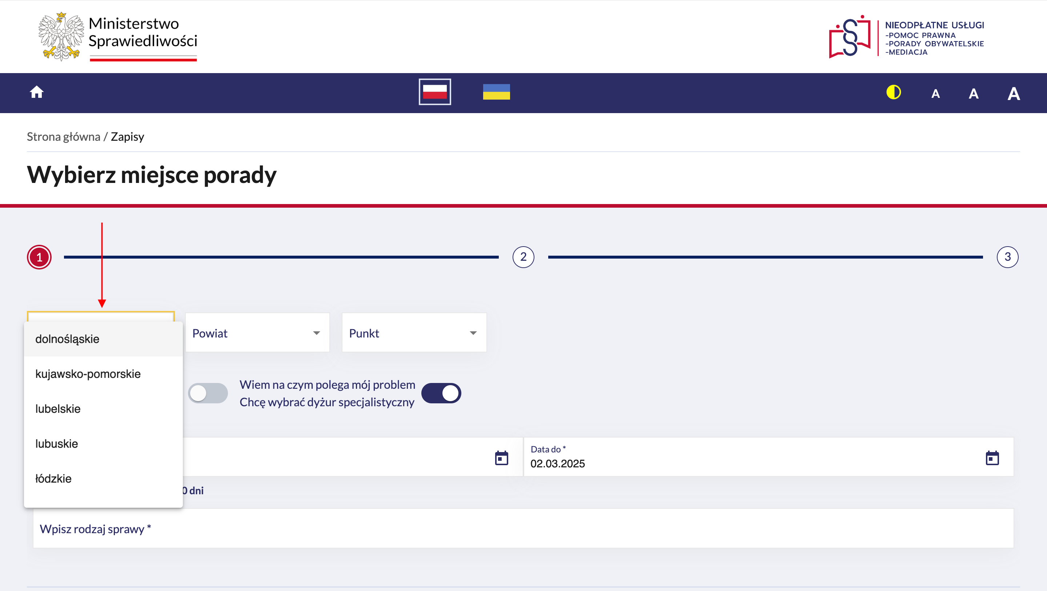Screen dimensions: 1047x591
Task: Click the home icon in navigation bar
Action: [x=37, y=92]
